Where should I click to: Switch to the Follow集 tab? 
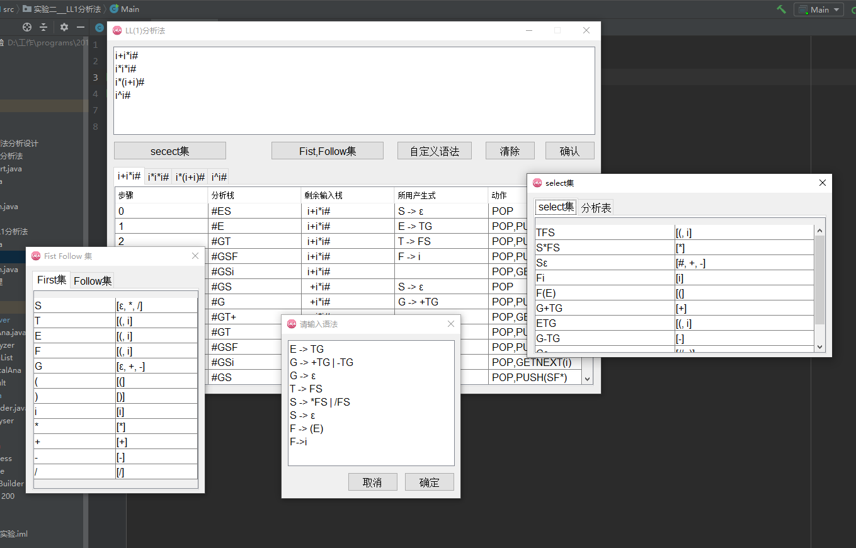[x=93, y=281]
